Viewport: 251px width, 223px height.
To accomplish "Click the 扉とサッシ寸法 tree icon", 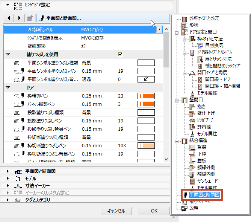I will (200, 59).
